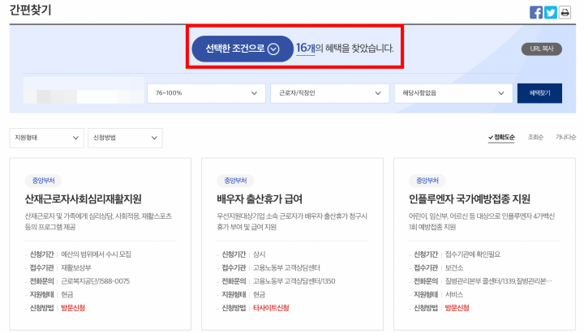Click the 근로복지공단/1588-0075 phone text
This screenshot has width=584, height=333.
(x=96, y=281)
